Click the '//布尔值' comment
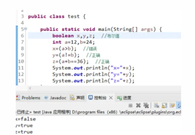The height and width of the screenshot is (135, 195). tap(110, 36)
